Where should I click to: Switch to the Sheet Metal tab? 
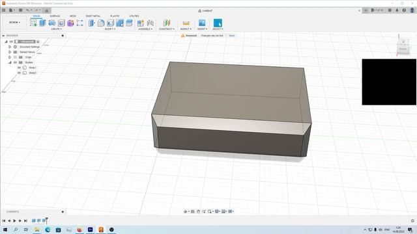coord(93,16)
